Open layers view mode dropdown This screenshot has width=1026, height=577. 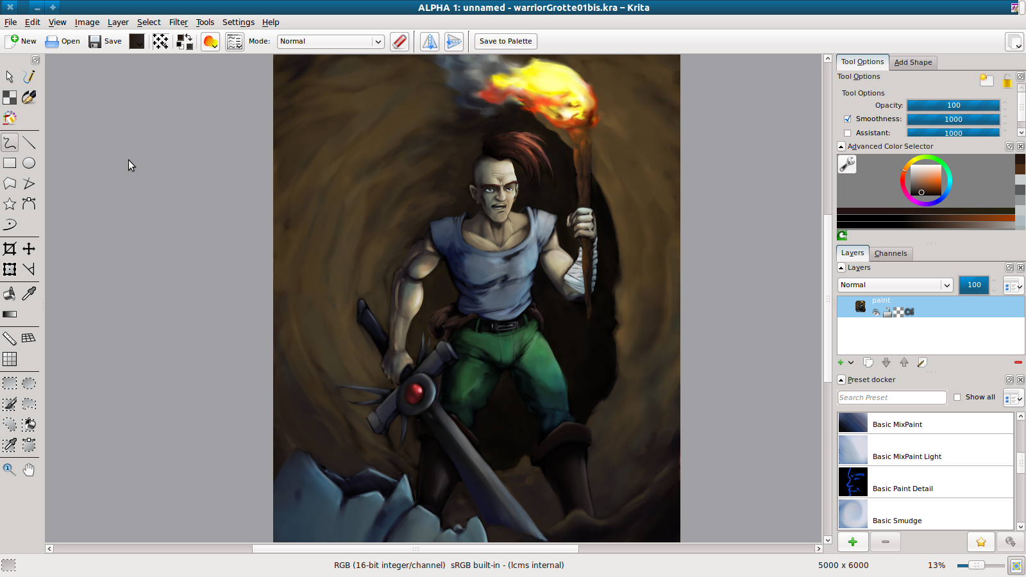tap(1013, 286)
